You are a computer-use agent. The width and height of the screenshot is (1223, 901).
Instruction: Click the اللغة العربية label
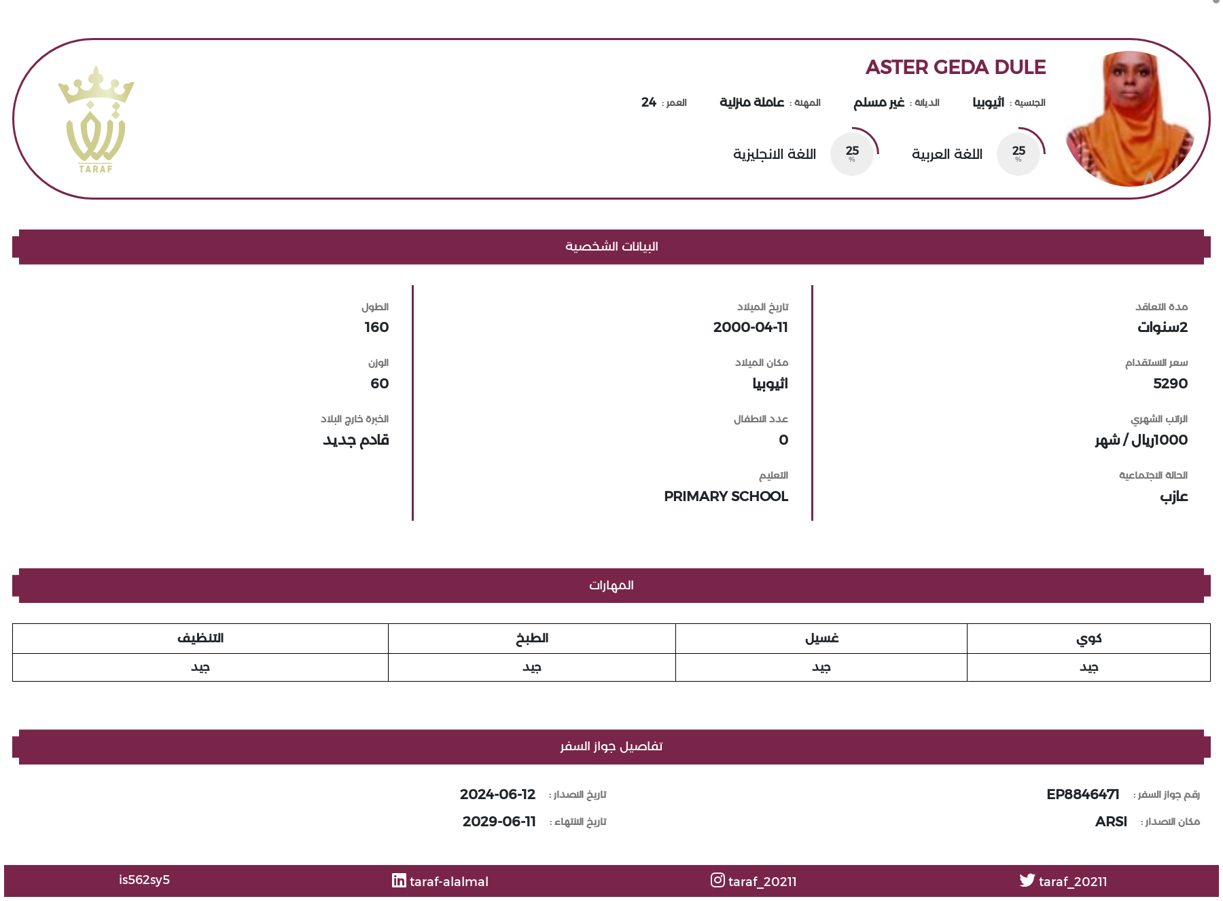(x=947, y=154)
